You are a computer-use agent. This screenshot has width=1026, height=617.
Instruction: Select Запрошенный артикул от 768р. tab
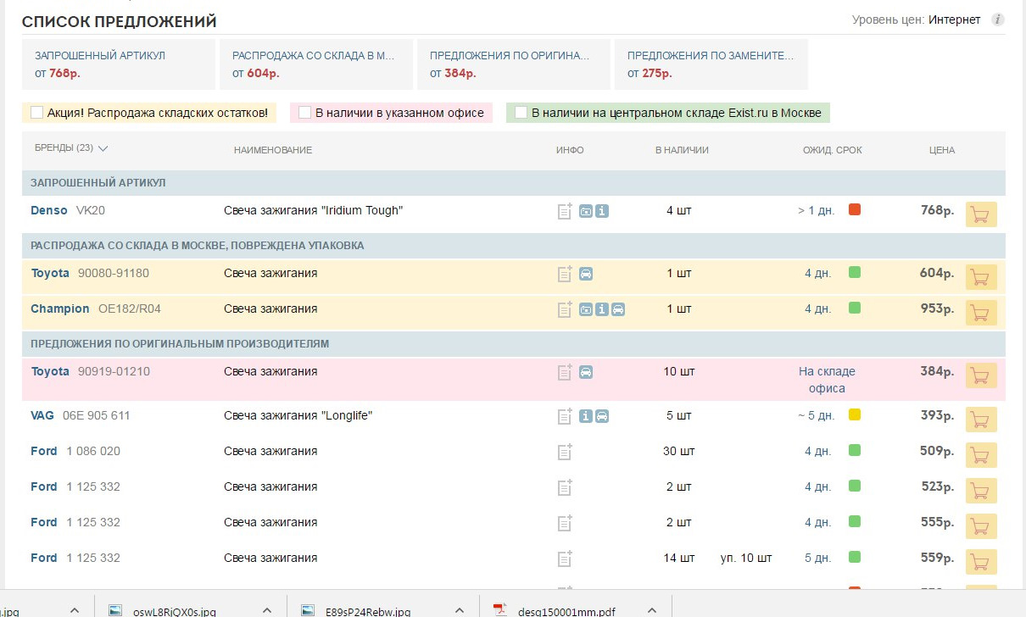click(119, 64)
